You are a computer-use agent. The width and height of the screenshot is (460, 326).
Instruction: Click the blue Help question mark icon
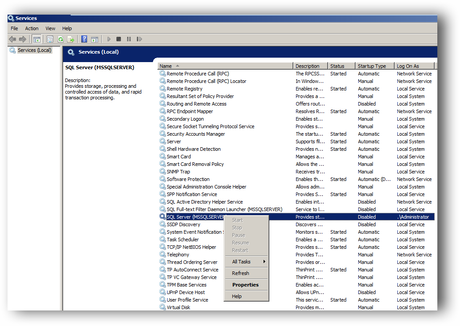click(84, 39)
